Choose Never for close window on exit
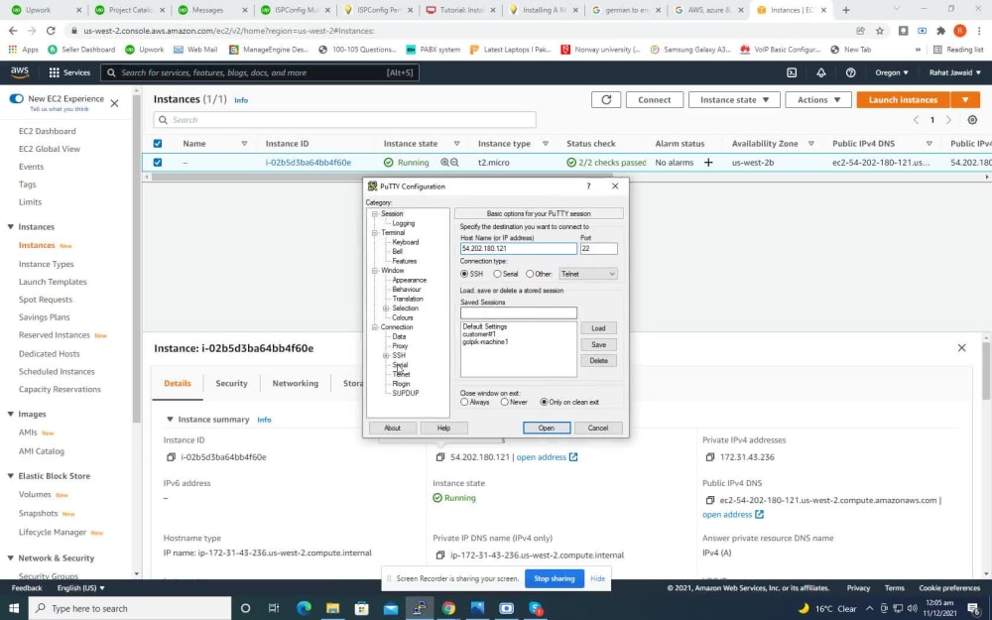This screenshot has height=620, width=992. (504, 402)
